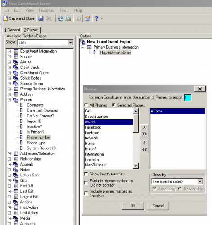Click Save and Close
The height and width of the screenshot is (225, 212).
pyautogui.click(x=19, y=18)
